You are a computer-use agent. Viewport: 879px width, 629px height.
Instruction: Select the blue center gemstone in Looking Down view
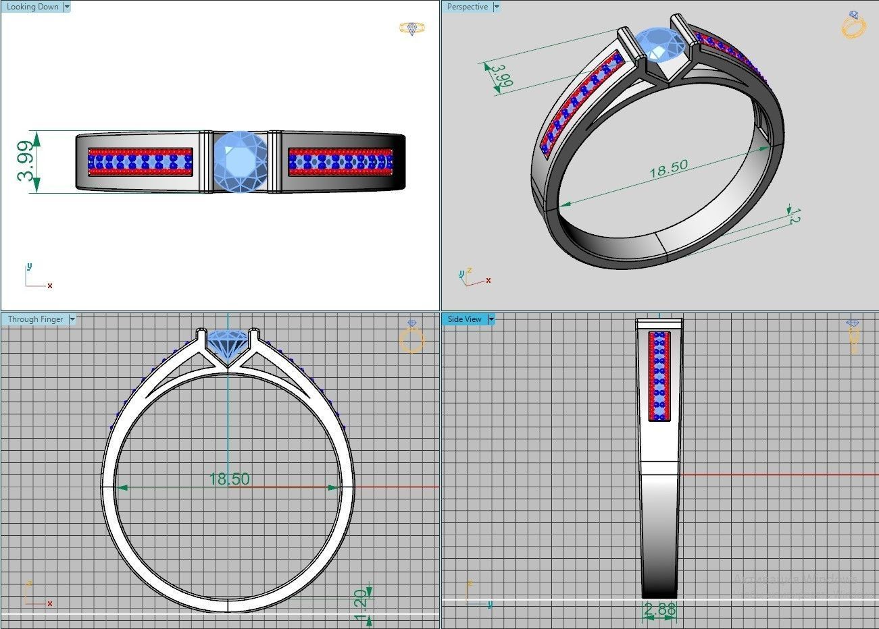click(240, 162)
